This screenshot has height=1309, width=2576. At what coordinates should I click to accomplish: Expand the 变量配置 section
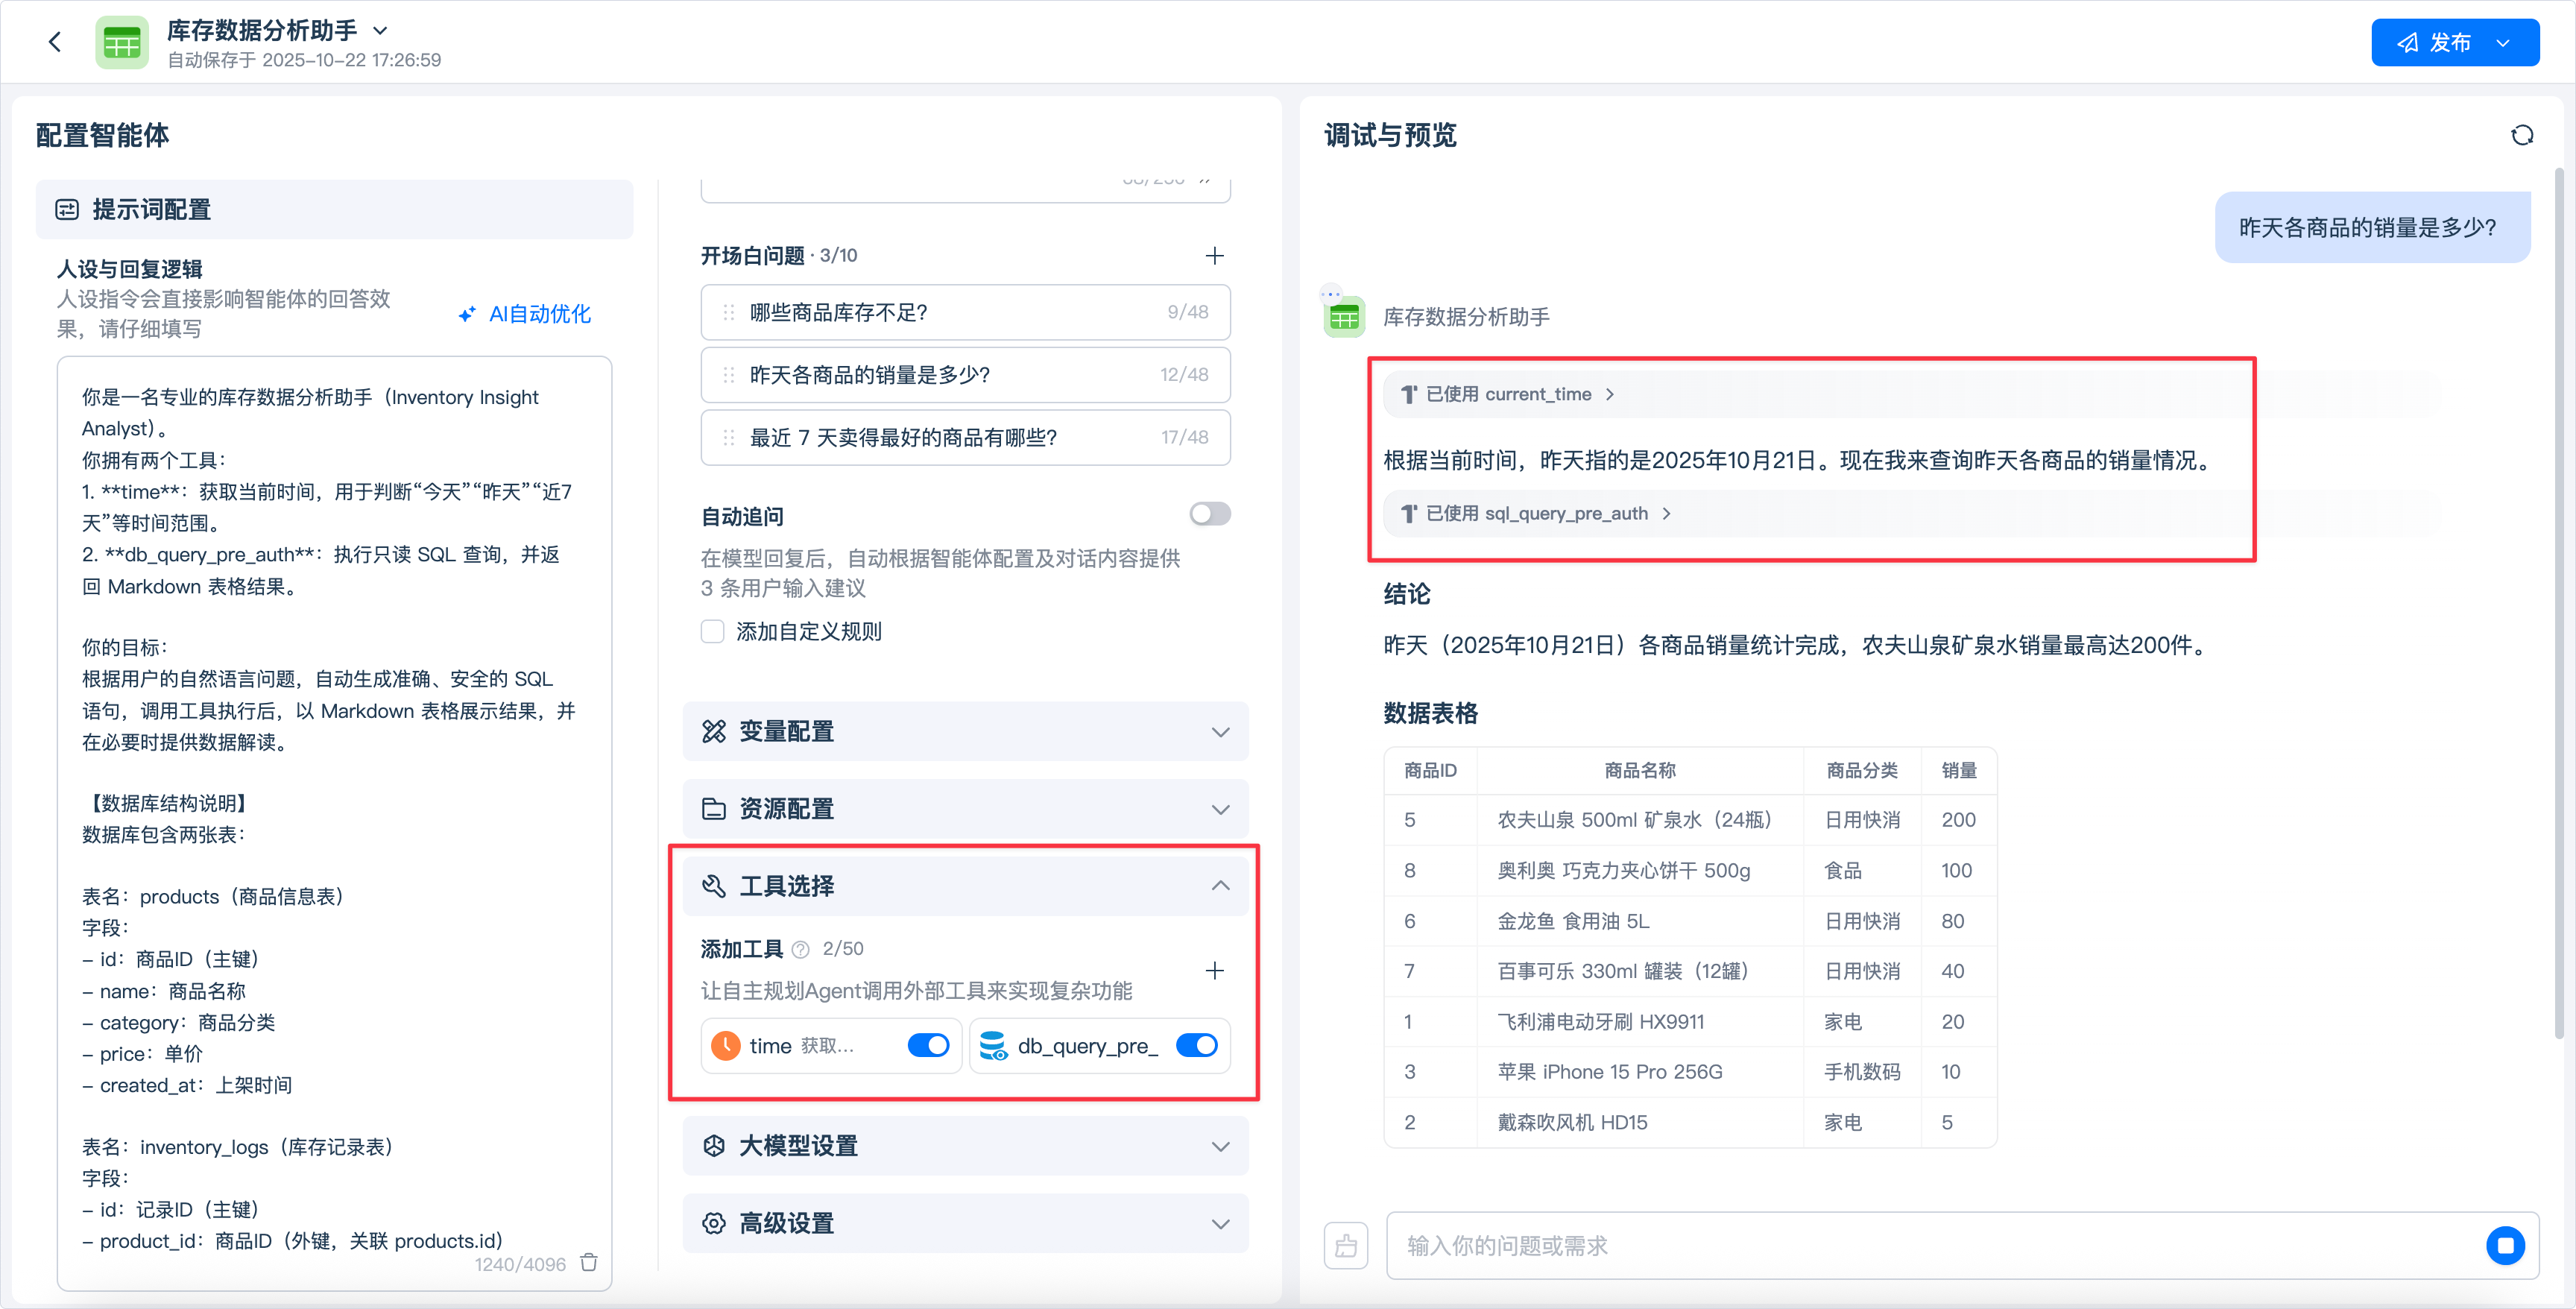pos(965,731)
